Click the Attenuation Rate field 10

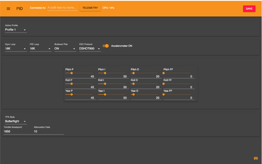[49, 131]
